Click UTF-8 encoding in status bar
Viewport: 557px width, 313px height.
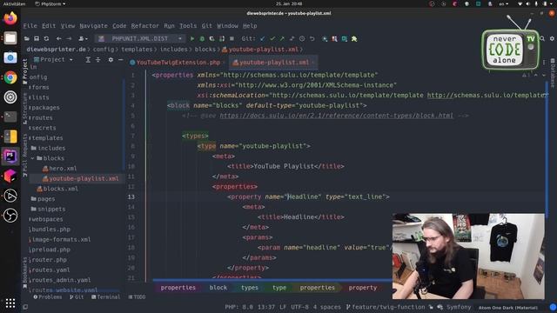pyautogui.click(x=299, y=307)
